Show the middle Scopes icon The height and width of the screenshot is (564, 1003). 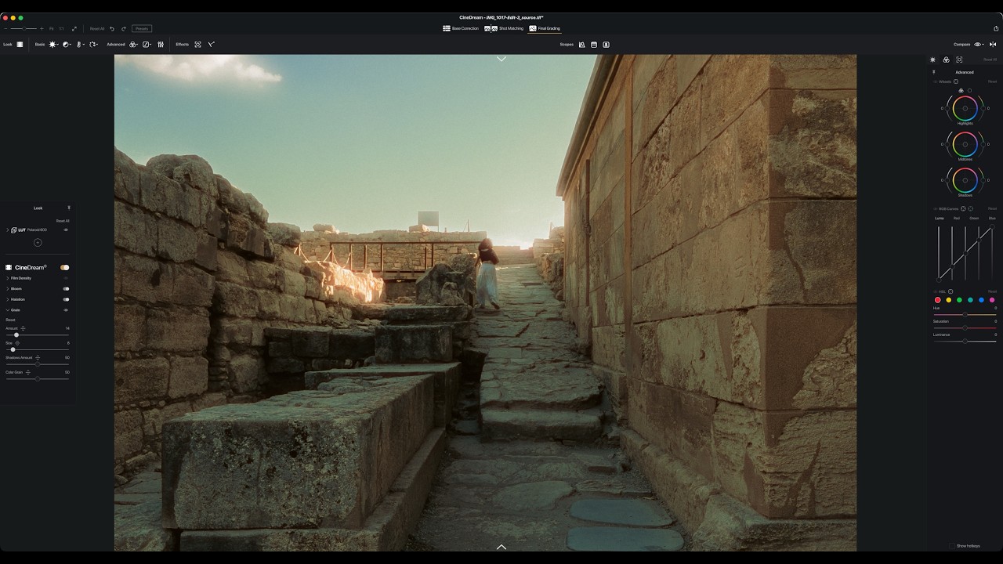click(x=594, y=45)
